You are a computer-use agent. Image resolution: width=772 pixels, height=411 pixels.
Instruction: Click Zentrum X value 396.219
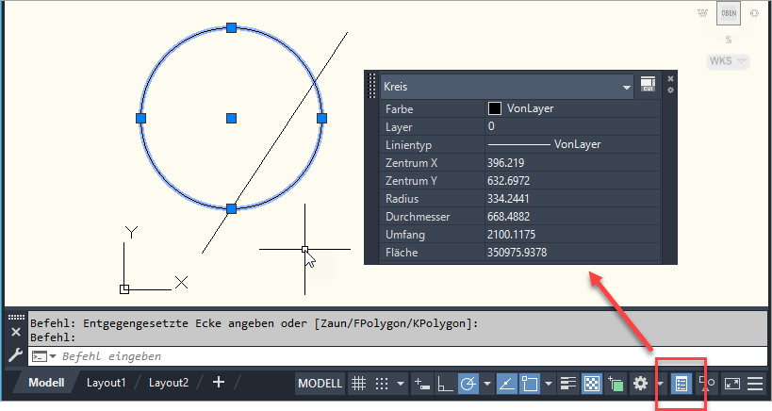(572, 163)
